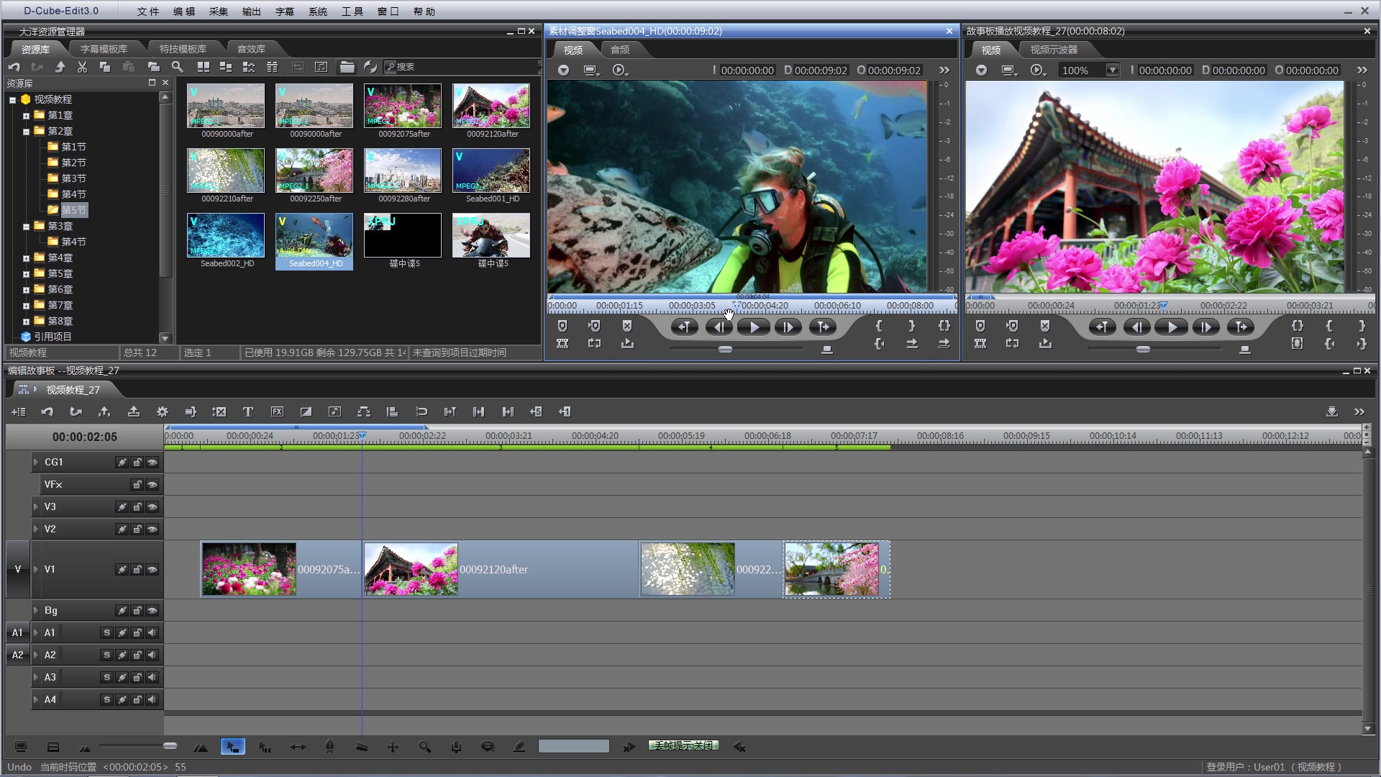Switch to 音频 tab in source monitor
This screenshot has height=777, width=1381.
pos(620,50)
